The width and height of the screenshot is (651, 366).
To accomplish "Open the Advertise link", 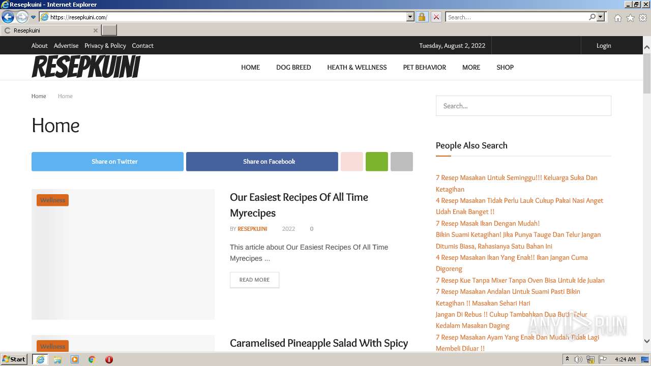I will click(x=66, y=46).
